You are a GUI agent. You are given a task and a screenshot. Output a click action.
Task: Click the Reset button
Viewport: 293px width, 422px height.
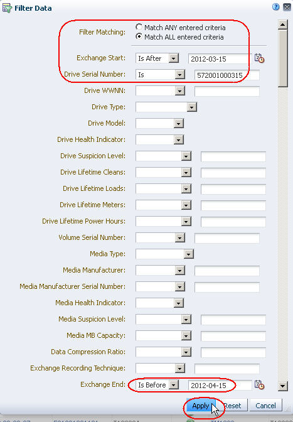pos(232,405)
